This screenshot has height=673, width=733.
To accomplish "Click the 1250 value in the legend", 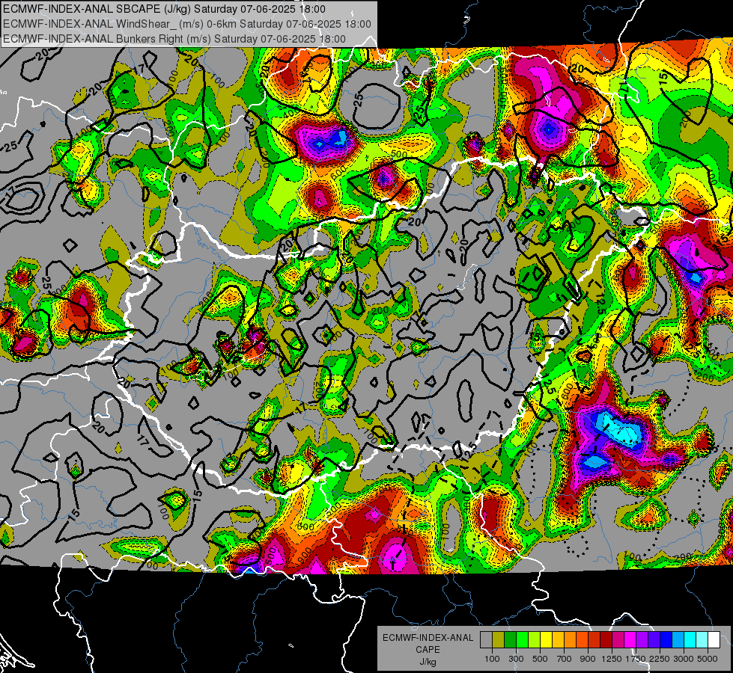I will pyautogui.click(x=612, y=659).
